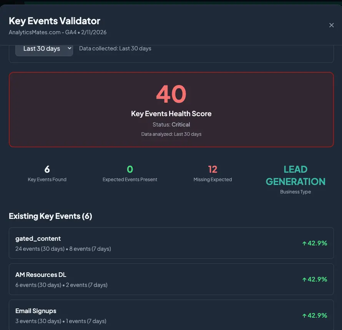
Task: Click the Expected Events Present stat
Action: coord(129,172)
